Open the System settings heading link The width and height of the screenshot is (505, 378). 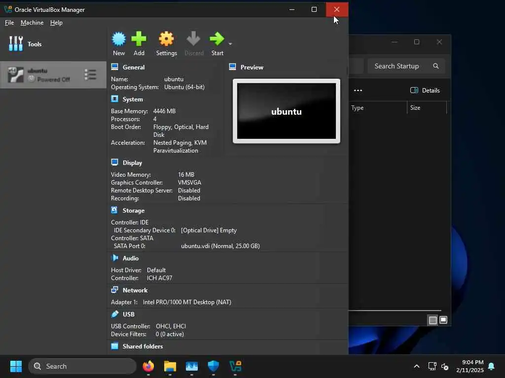(x=132, y=99)
